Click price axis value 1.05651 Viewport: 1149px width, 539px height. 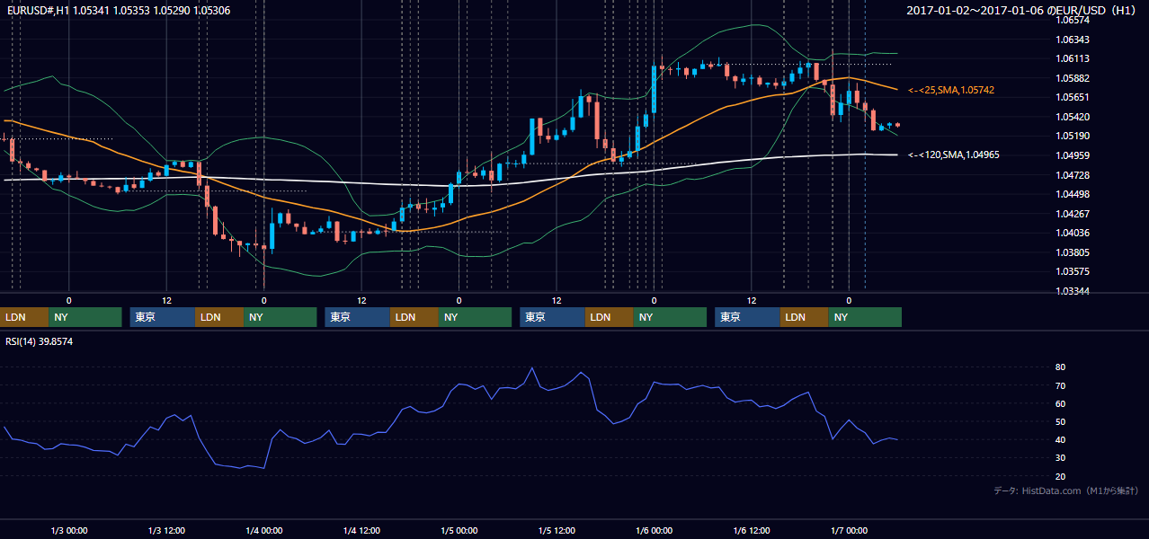click(1072, 97)
